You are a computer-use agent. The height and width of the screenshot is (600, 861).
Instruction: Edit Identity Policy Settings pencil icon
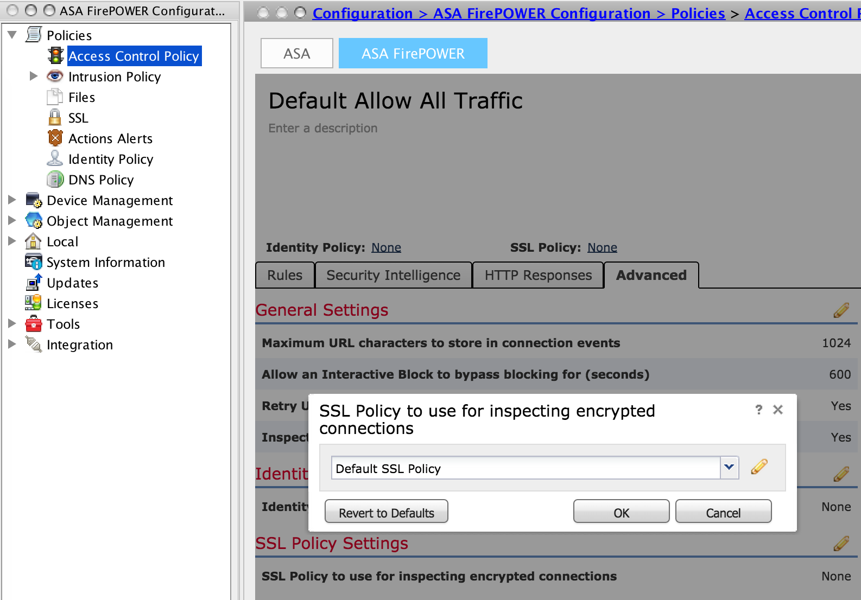click(x=841, y=474)
